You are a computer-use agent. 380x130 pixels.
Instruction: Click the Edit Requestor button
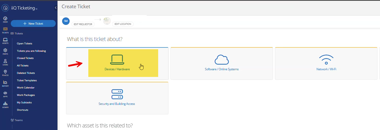point(83,24)
